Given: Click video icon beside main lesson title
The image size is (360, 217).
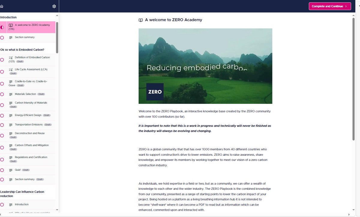Looking at the screenshot, I should pos(141,20).
